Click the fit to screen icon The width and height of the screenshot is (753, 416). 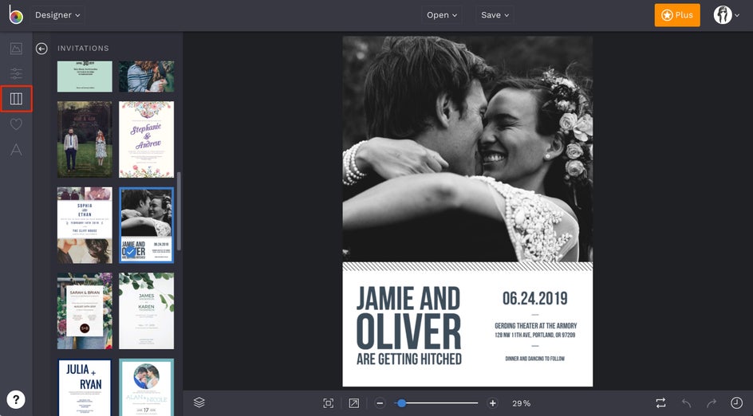(329, 403)
